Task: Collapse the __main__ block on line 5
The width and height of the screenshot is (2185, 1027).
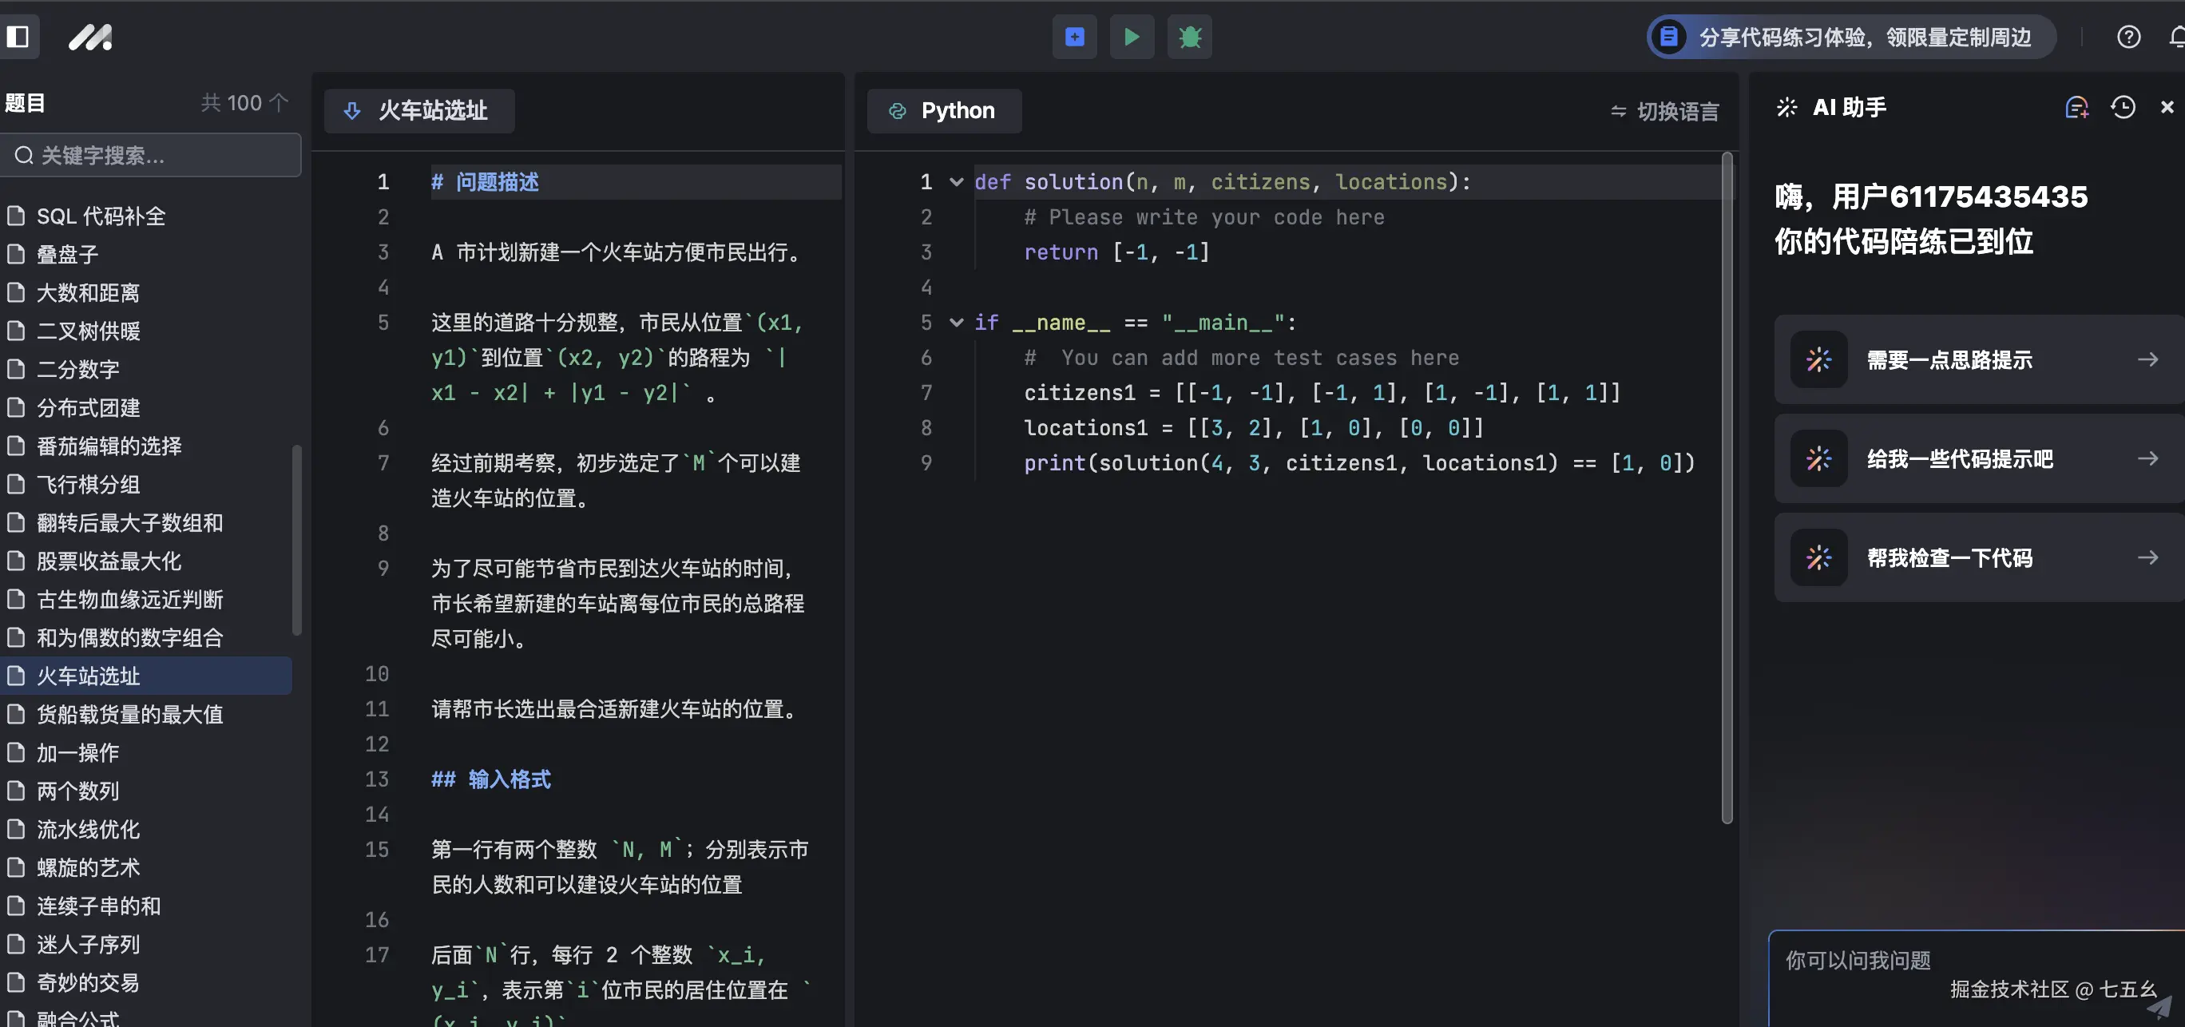Action: click(x=957, y=323)
